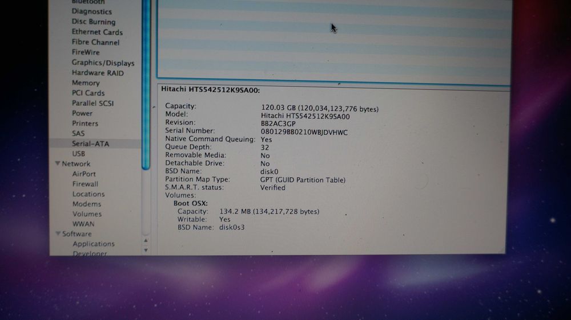Click the Boot OSX volume heading
Viewport: 571px width, 320px height.
click(191, 203)
